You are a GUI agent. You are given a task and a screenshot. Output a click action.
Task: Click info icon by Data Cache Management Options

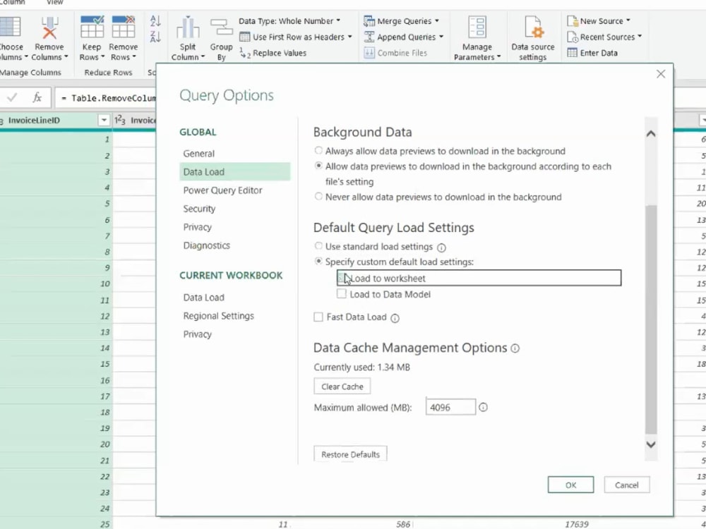(x=515, y=348)
